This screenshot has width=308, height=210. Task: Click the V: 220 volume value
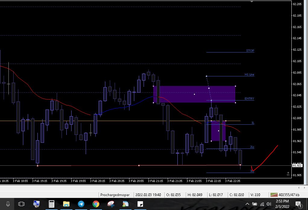(255, 195)
